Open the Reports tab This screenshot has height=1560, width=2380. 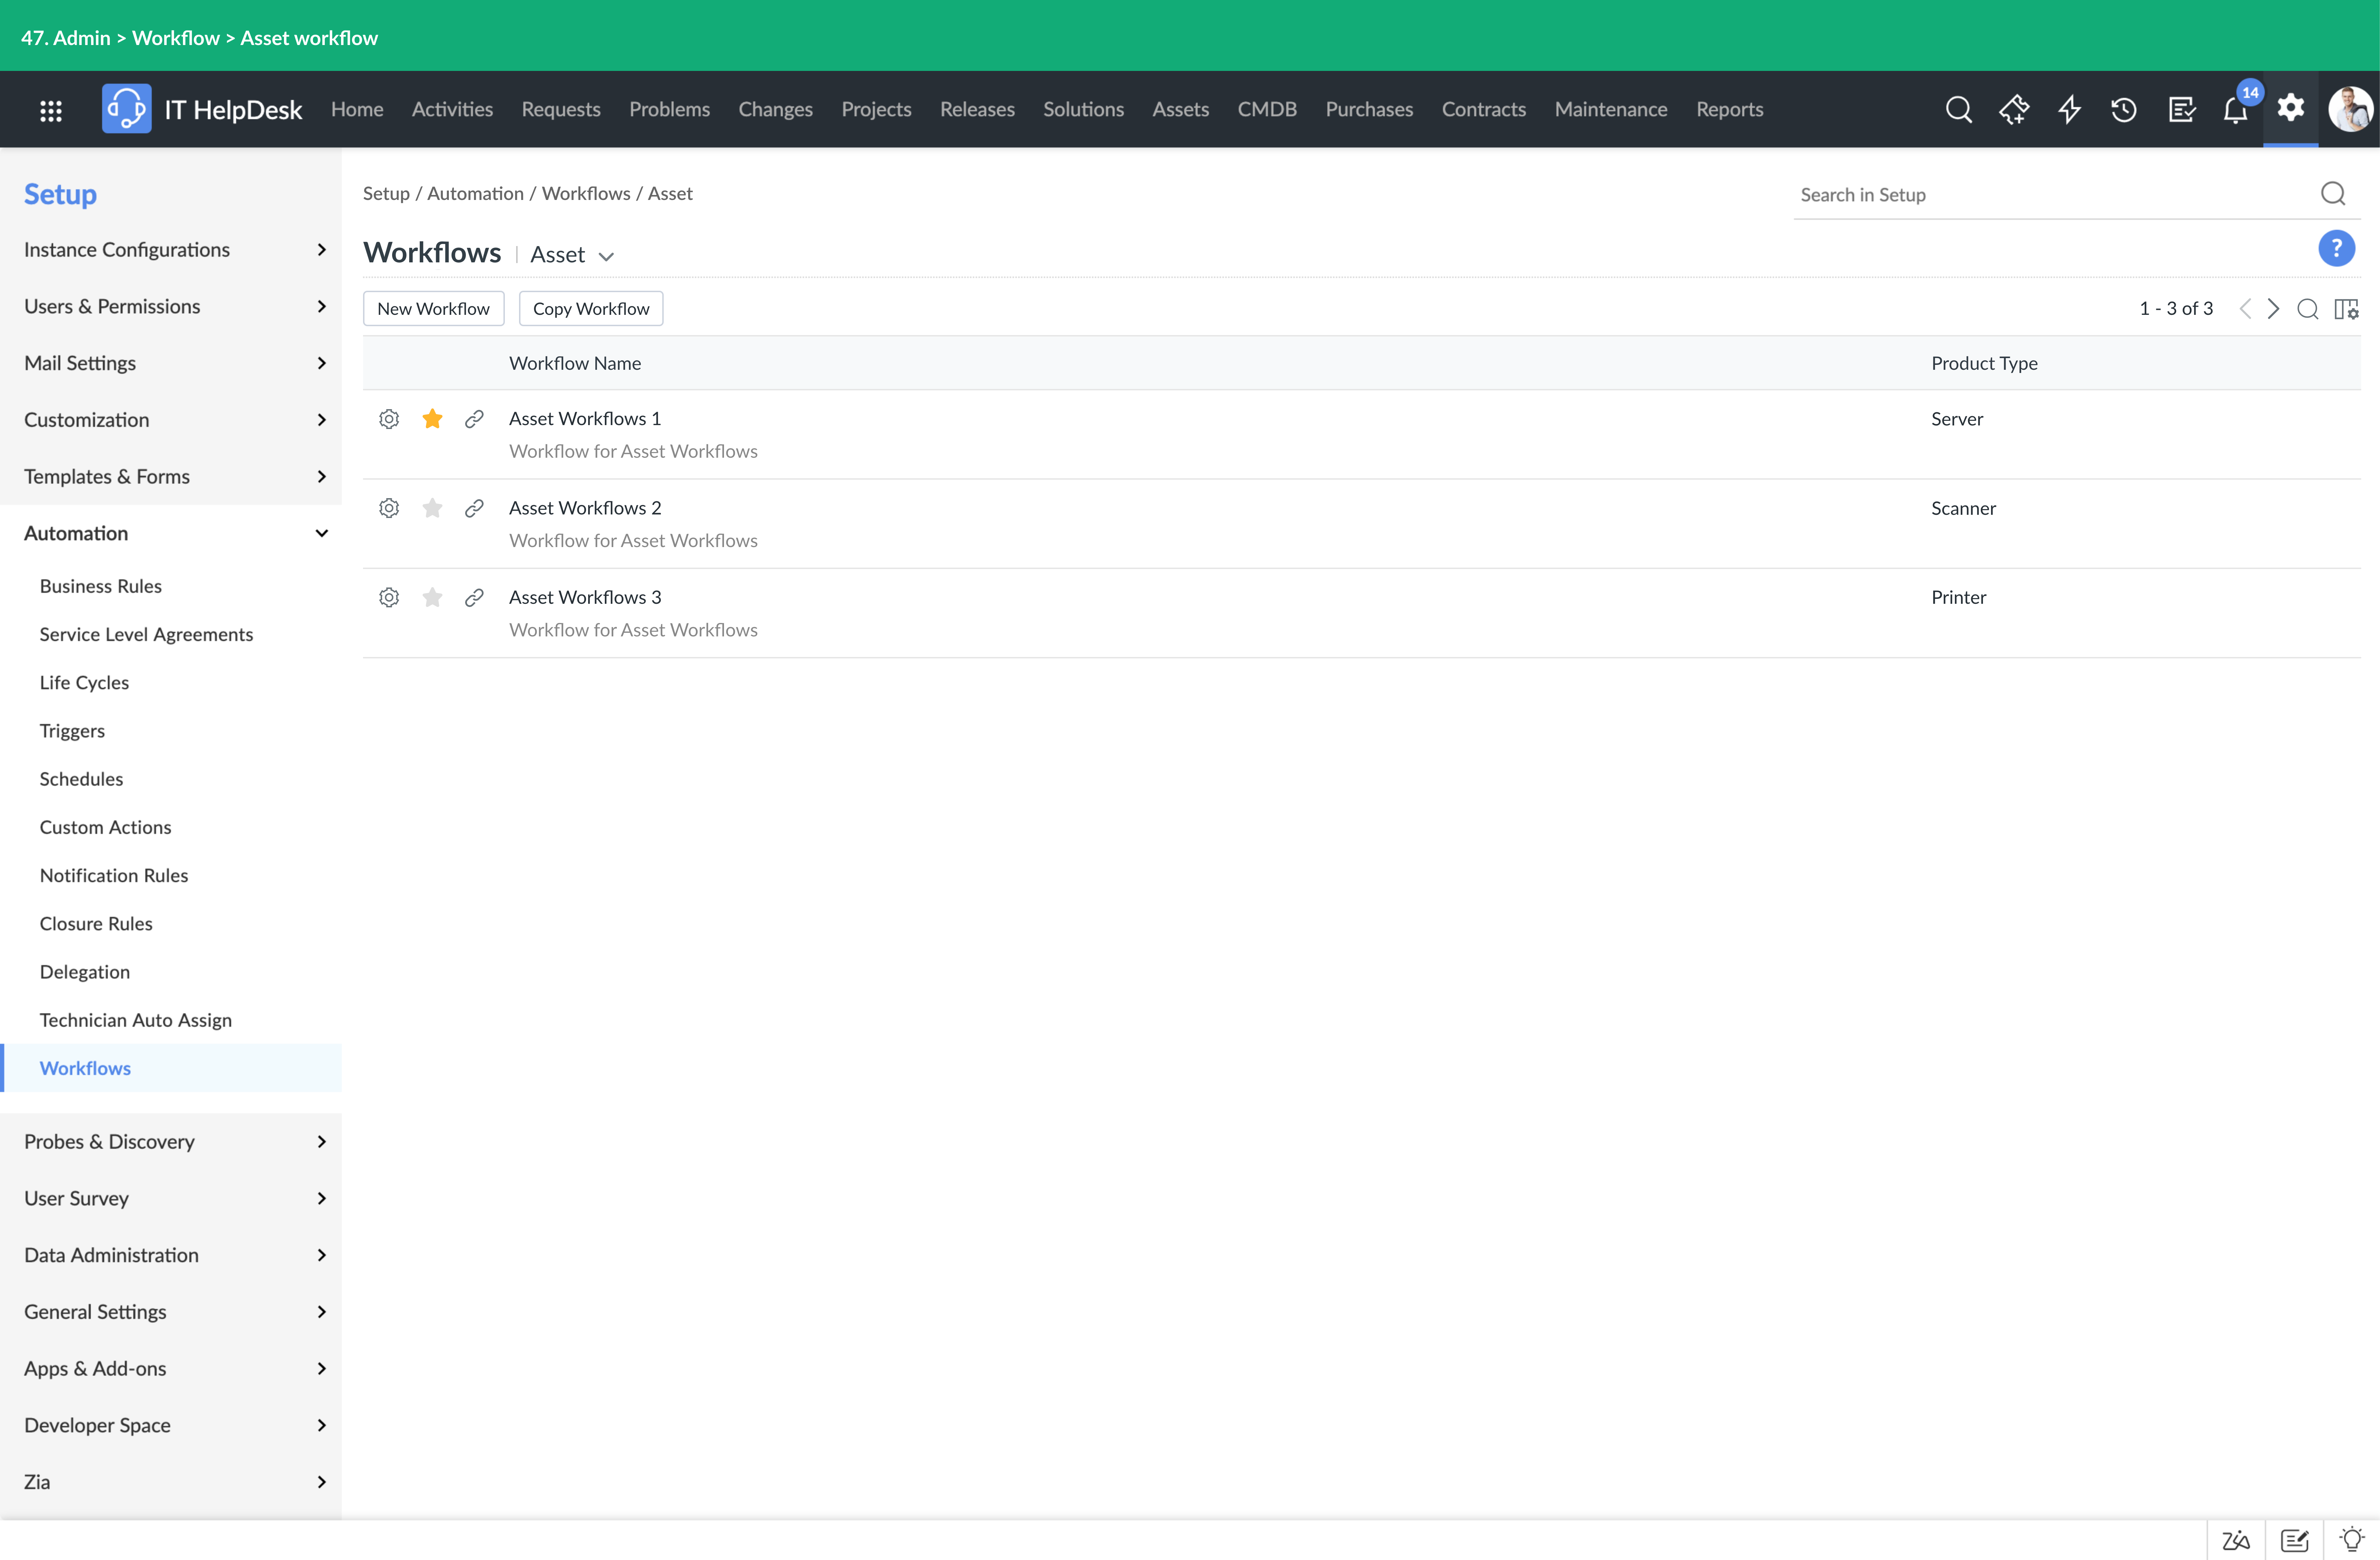(1730, 110)
